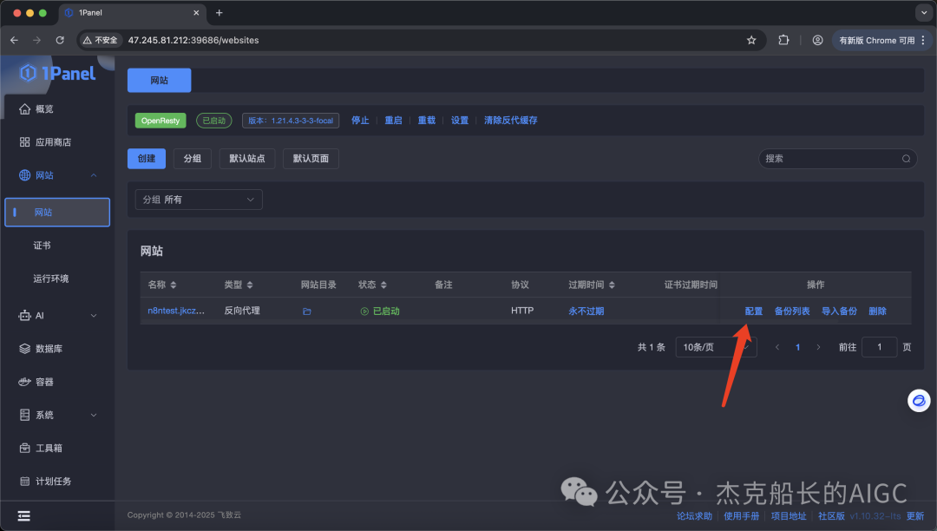Open the 10条/页 page size dropdown
937x531 pixels.
click(x=716, y=347)
